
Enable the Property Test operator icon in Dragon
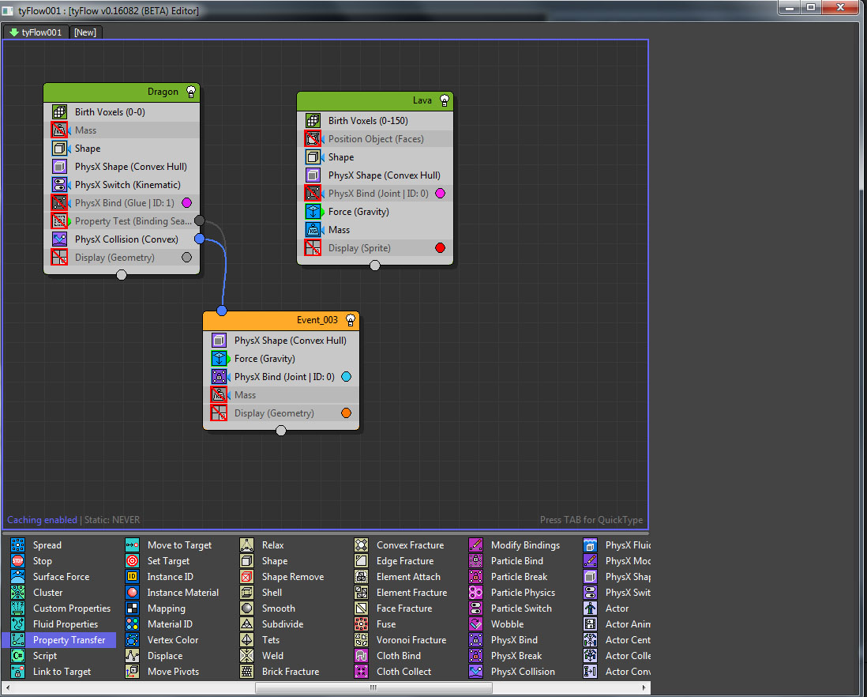[x=59, y=220]
